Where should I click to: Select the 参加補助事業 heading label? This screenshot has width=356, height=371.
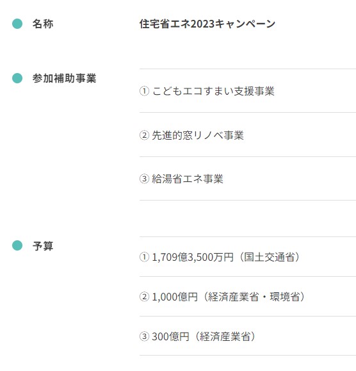click(64, 78)
